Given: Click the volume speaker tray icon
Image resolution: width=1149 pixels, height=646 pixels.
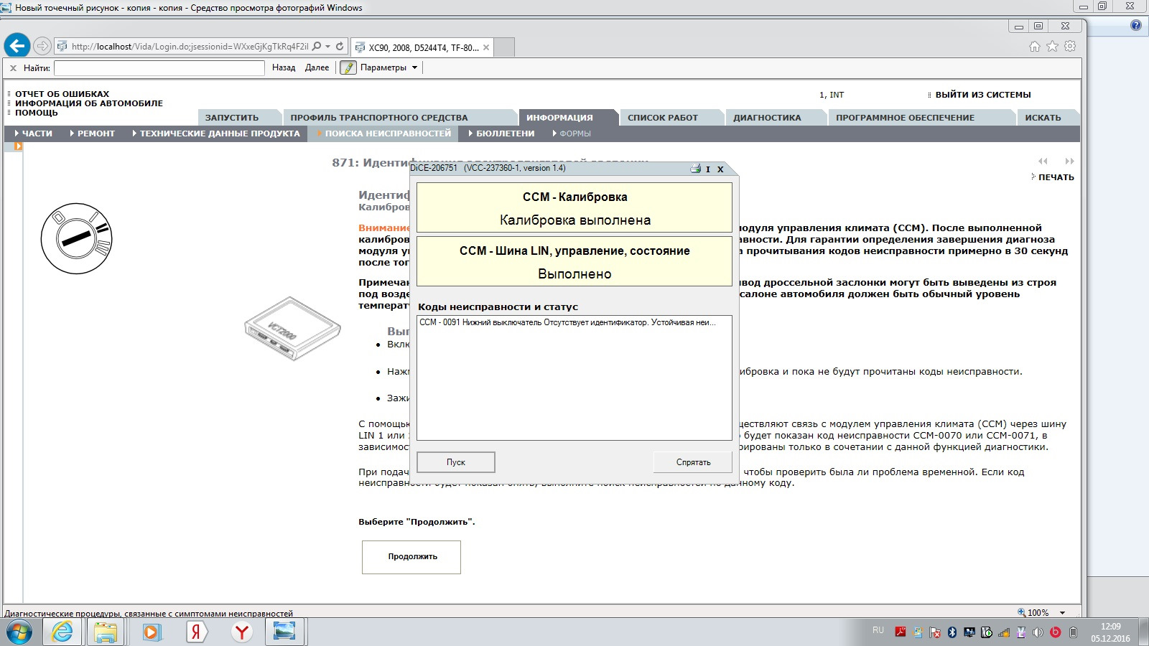Looking at the screenshot, I should pos(1038,632).
